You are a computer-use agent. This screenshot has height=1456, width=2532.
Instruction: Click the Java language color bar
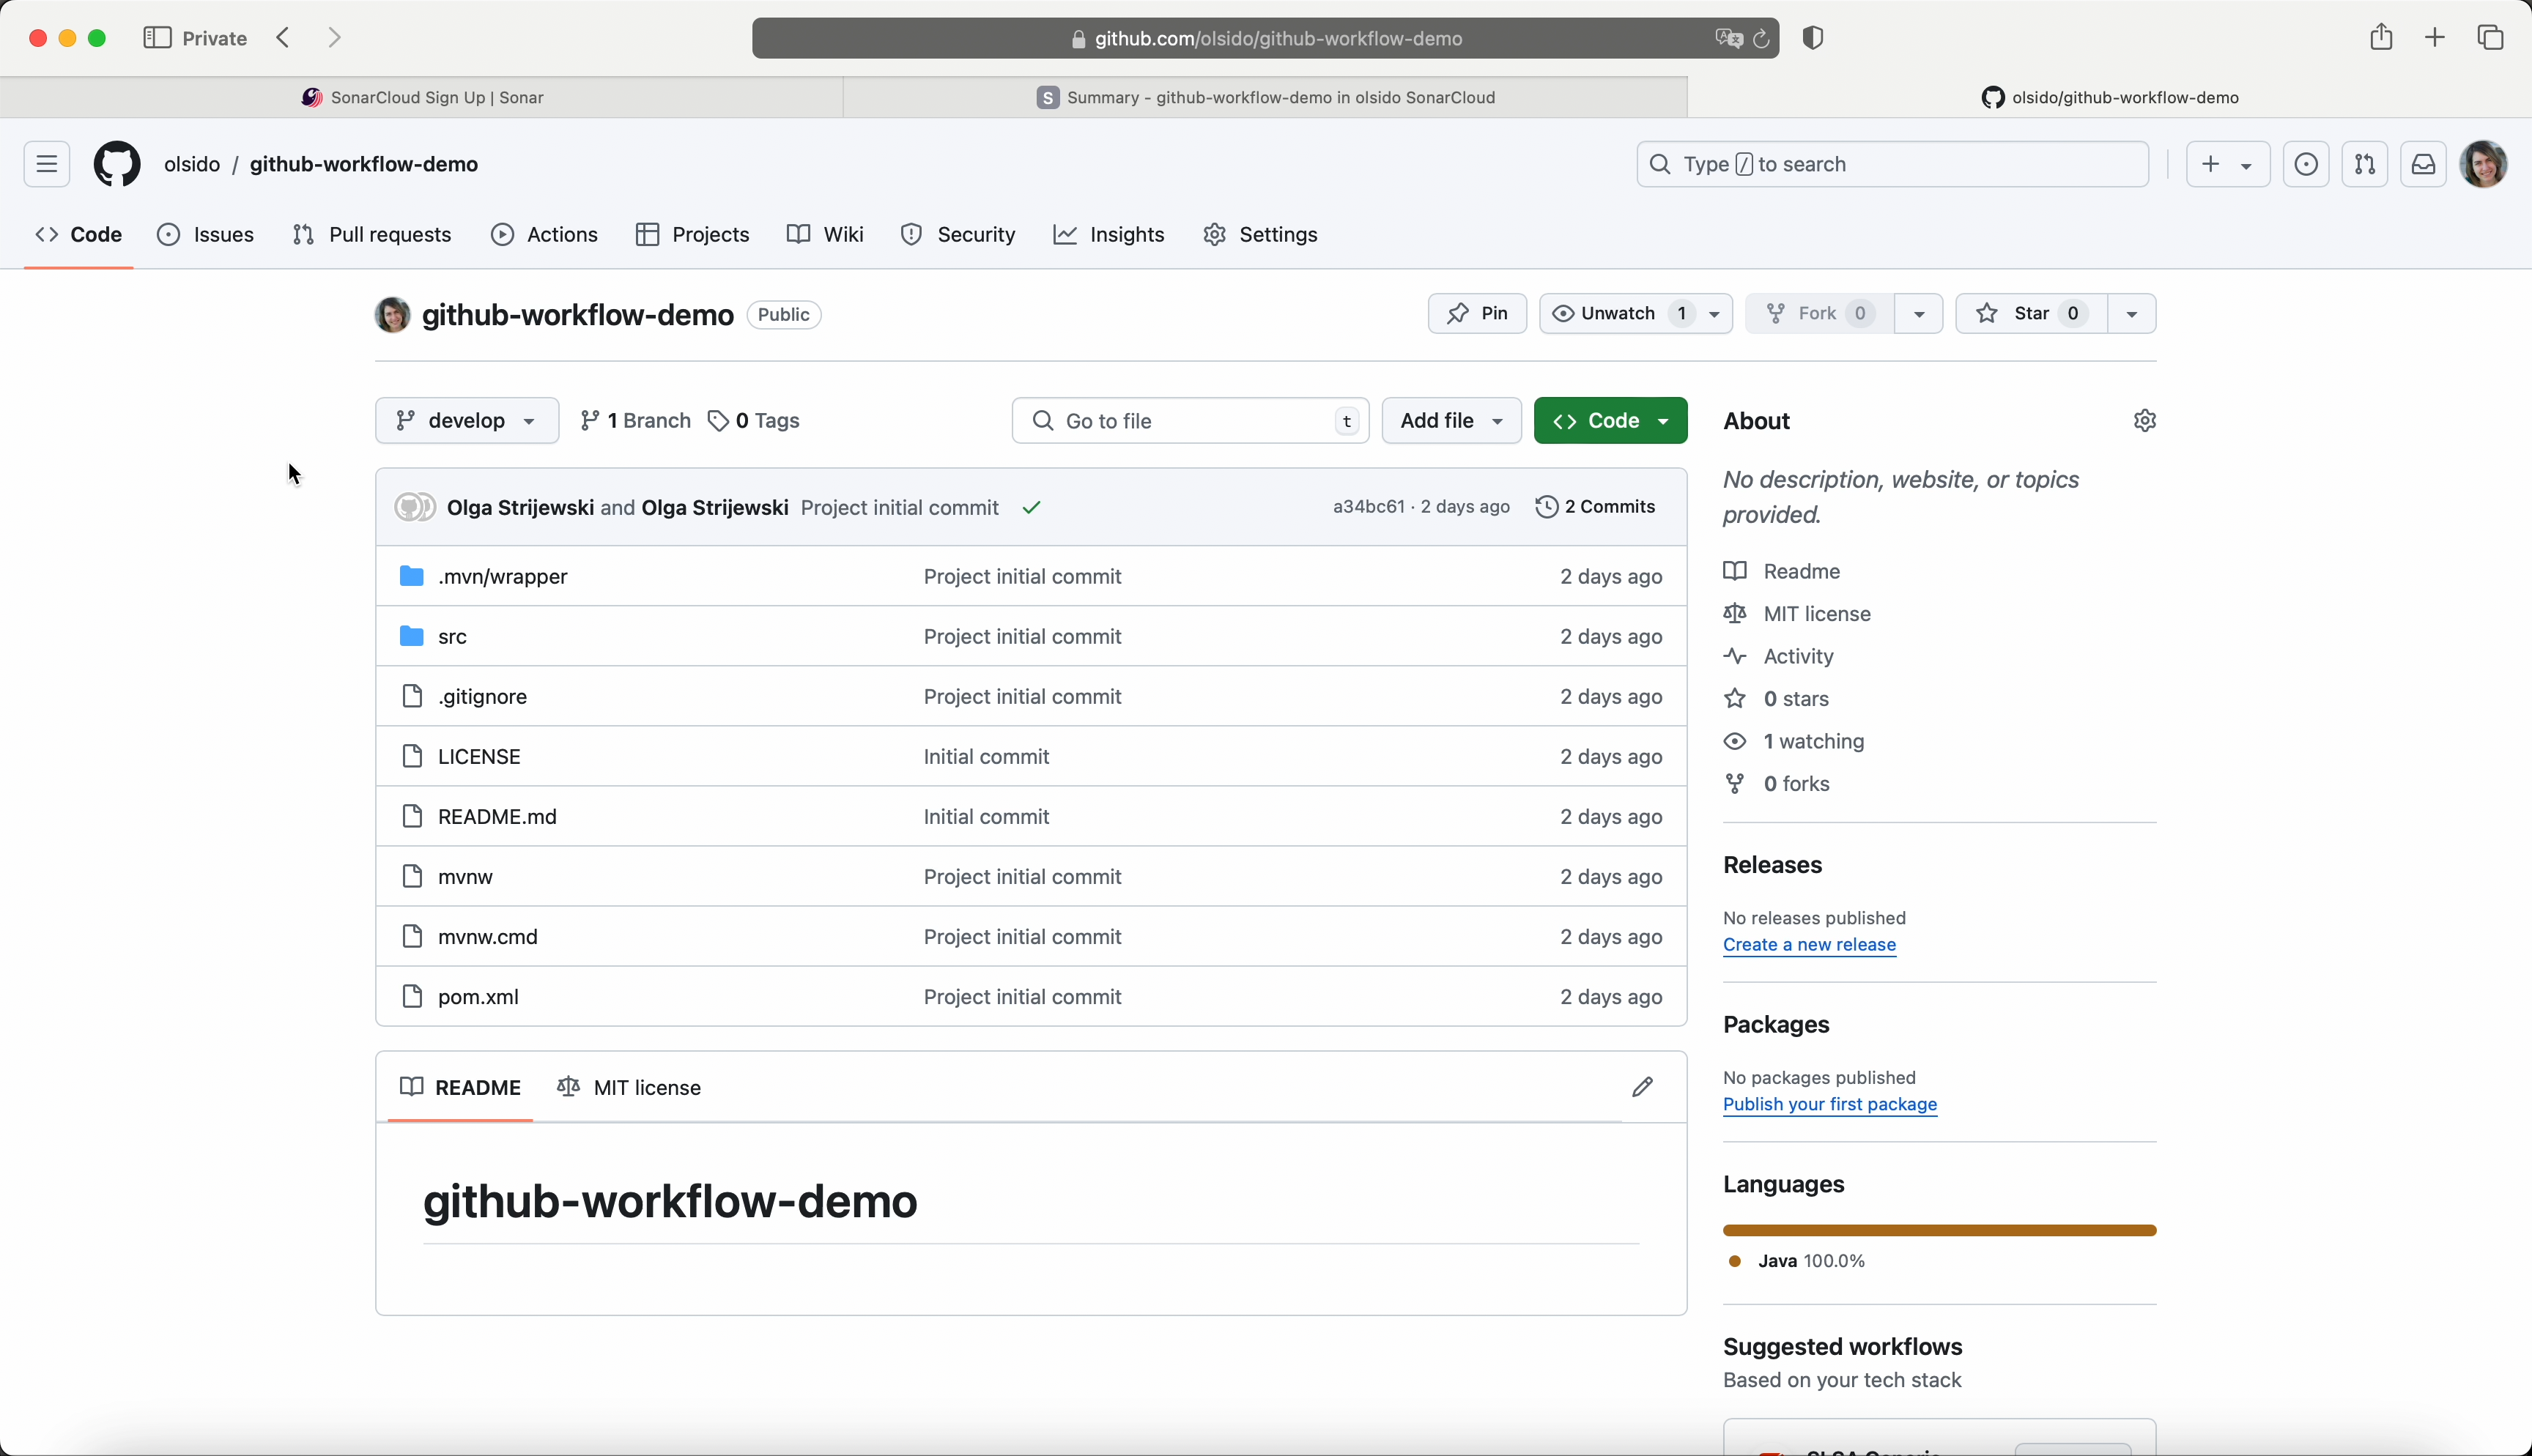1939,1230
